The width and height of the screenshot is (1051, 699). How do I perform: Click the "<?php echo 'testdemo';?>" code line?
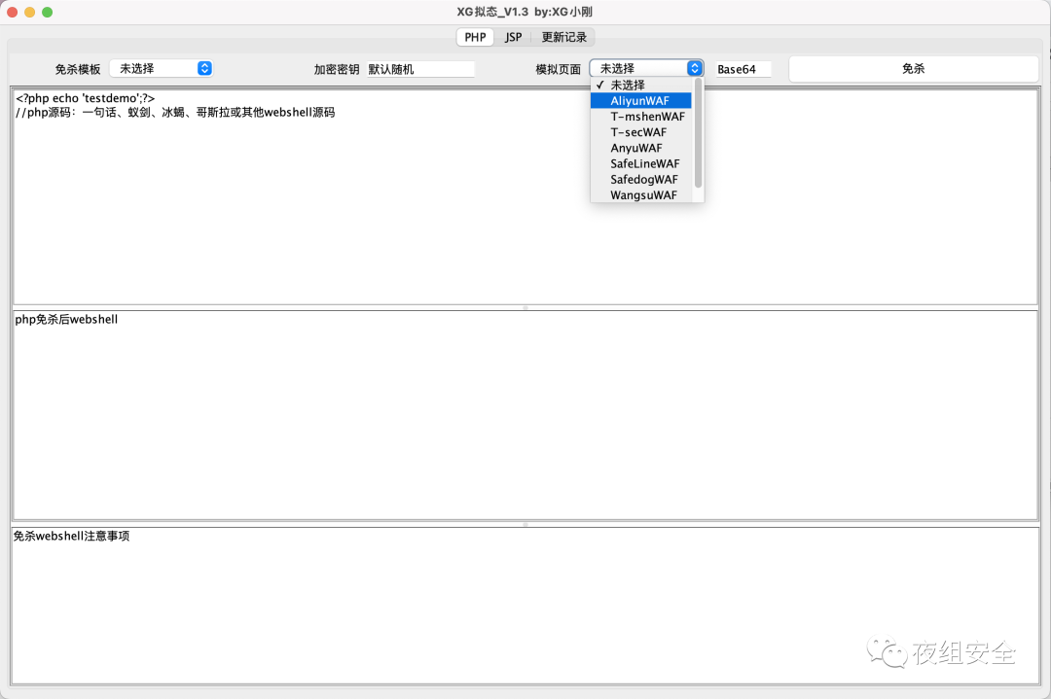tap(85, 98)
